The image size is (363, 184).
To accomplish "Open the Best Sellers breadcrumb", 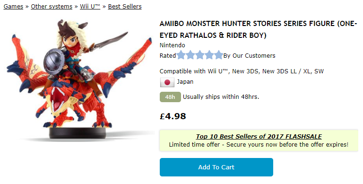I will click(x=125, y=7).
